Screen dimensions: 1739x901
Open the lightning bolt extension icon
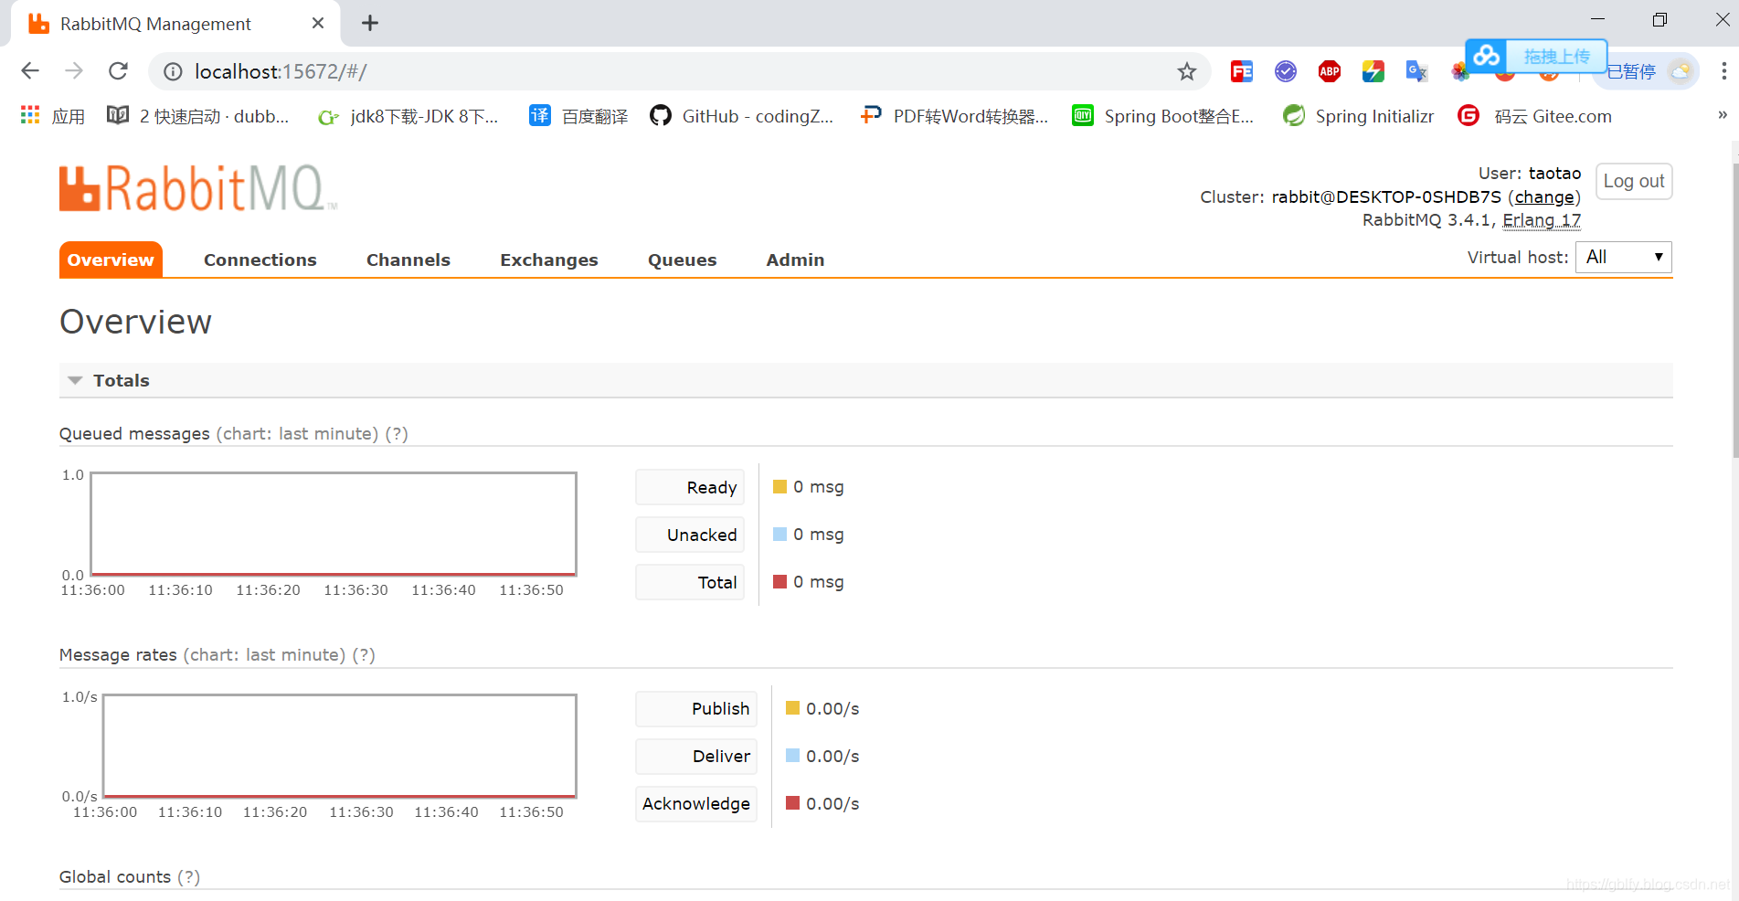[x=1373, y=71]
